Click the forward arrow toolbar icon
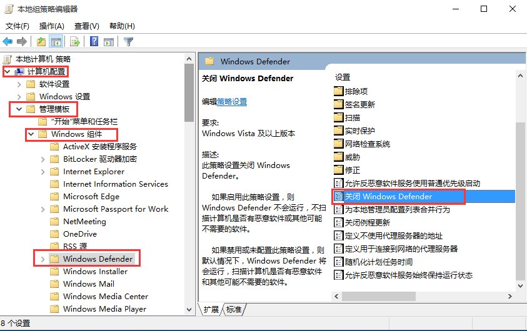This screenshot has width=527, height=331. coord(22,42)
